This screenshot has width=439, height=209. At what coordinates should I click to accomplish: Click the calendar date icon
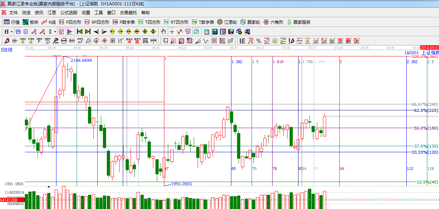[206, 32]
